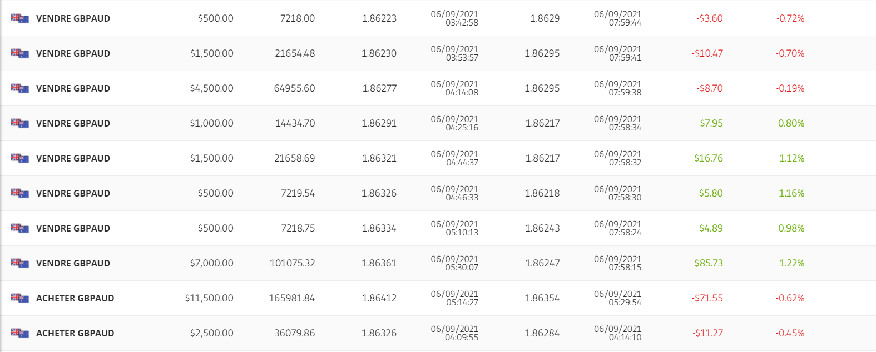The image size is (876, 352).
Task: Click the flag icon on the $1,000.00 trade row
Action: point(19,123)
